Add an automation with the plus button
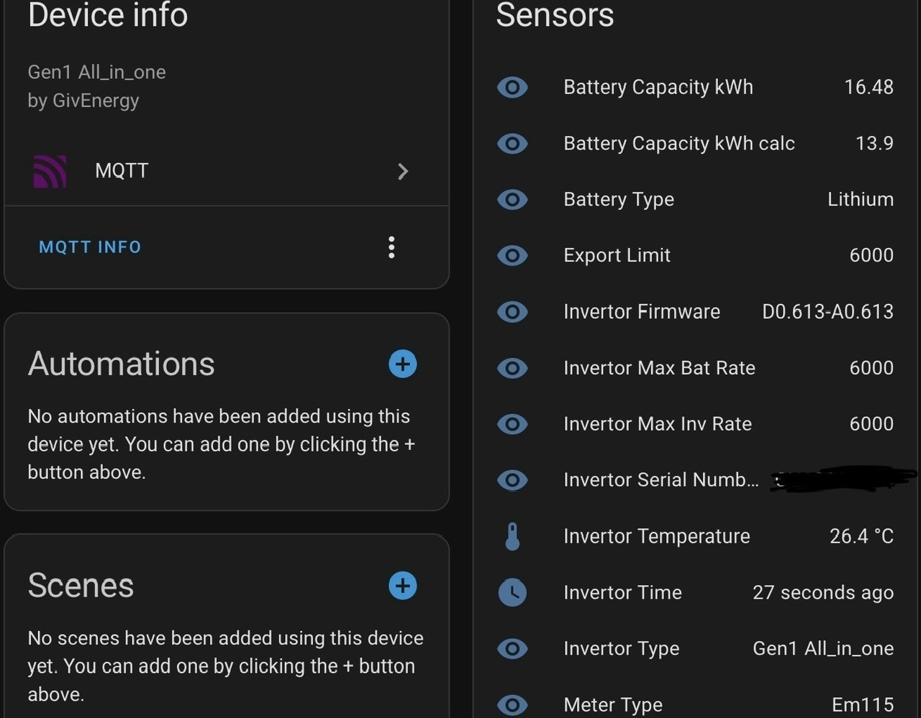Image resolution: width=921 pixels, height=718 pixels. tap(403, 364)
